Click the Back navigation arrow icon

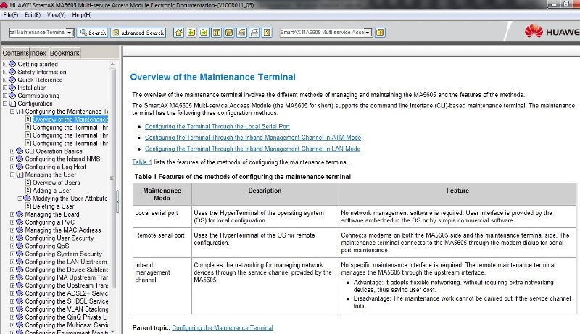pos(191,33)
